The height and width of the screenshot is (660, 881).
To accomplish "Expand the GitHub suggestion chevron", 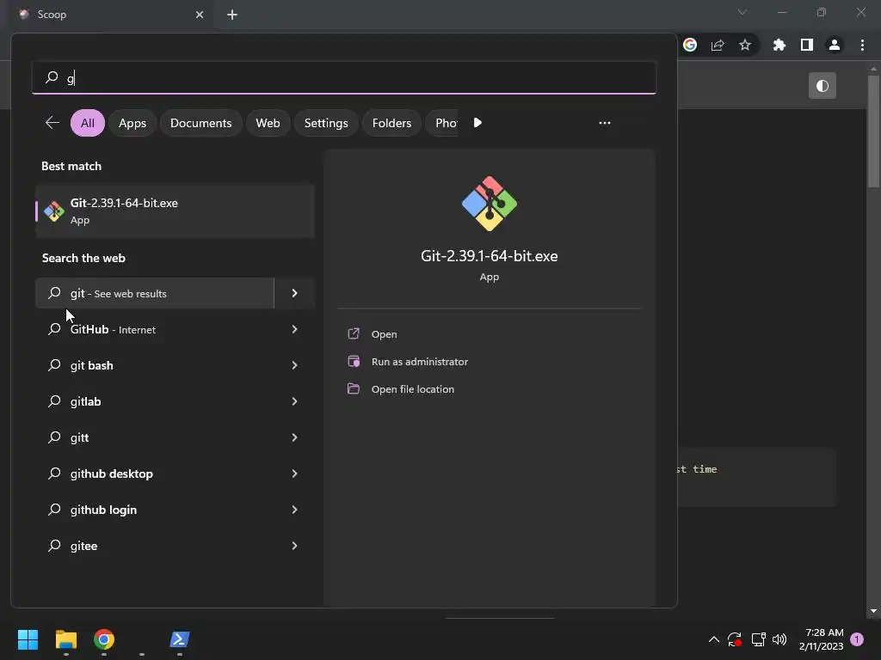I will (294, 329).
